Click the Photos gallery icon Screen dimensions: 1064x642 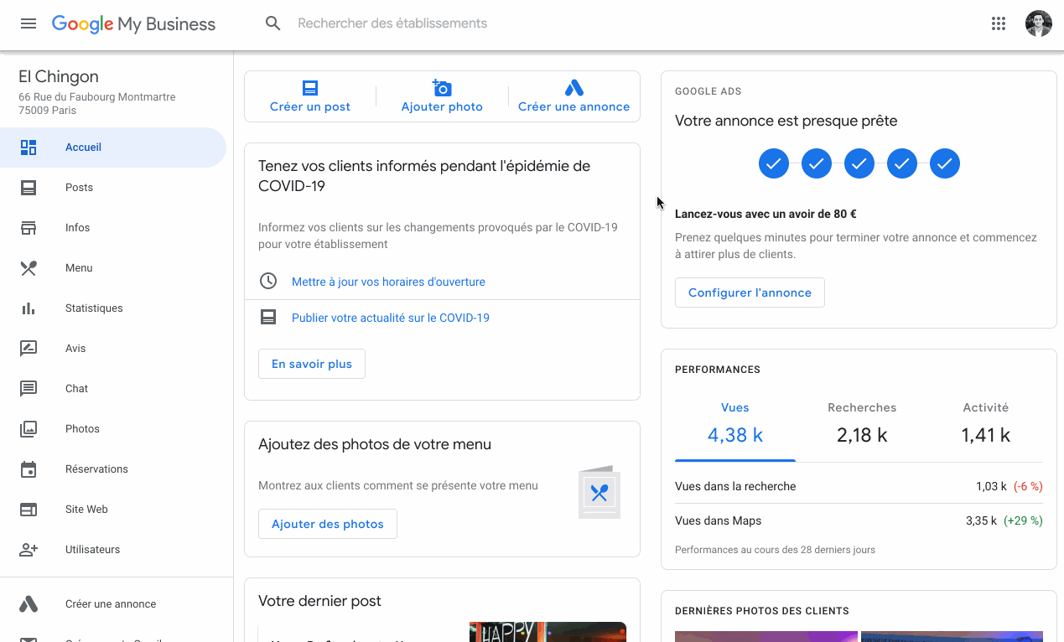(x=29, y=429)
